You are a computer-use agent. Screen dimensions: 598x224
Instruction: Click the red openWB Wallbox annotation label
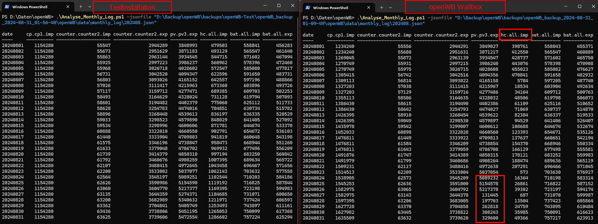[455, 7]
